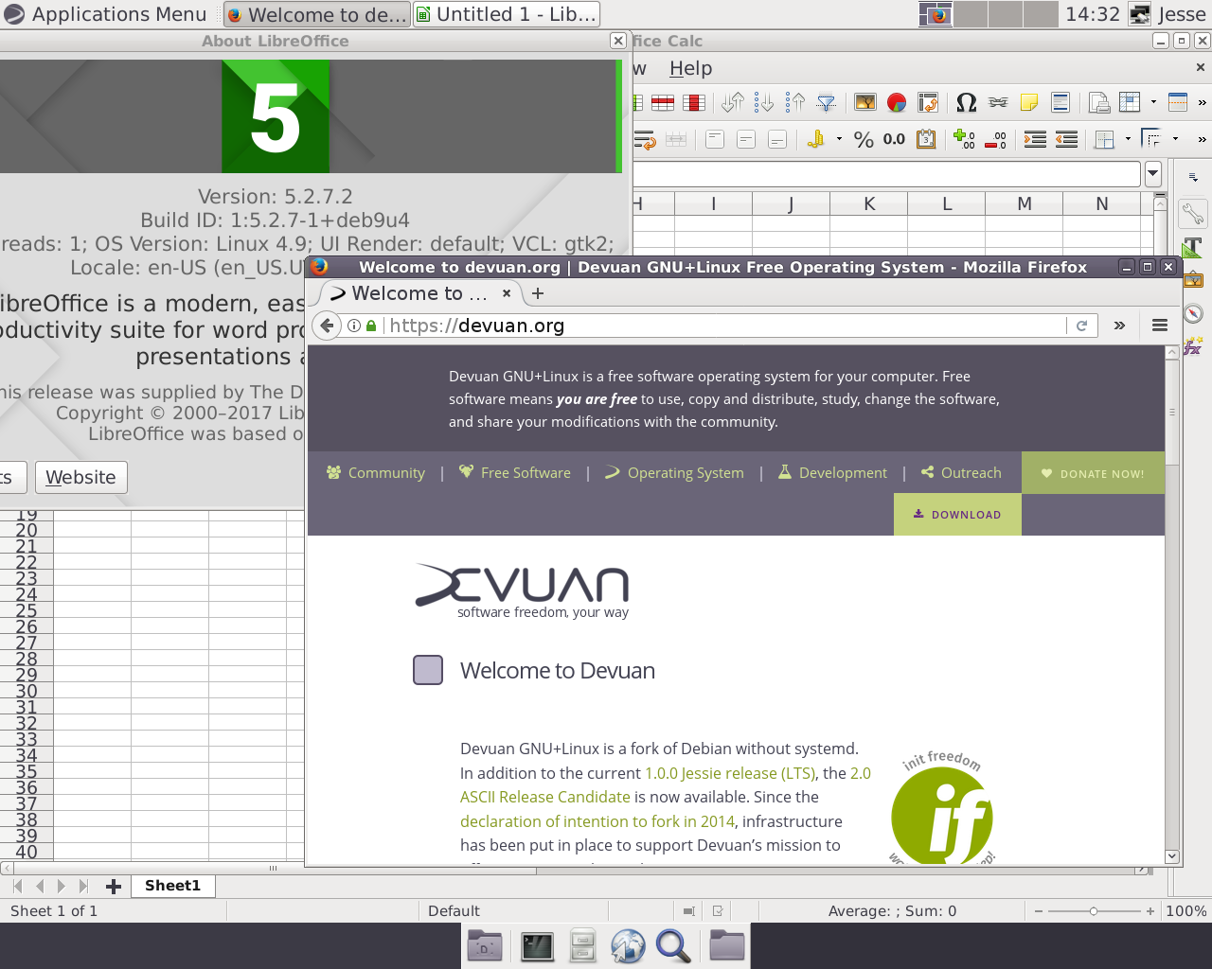The width and height of the screenshot is (1212, 969).
Task: Format cells as date
Action: point(926,139)
